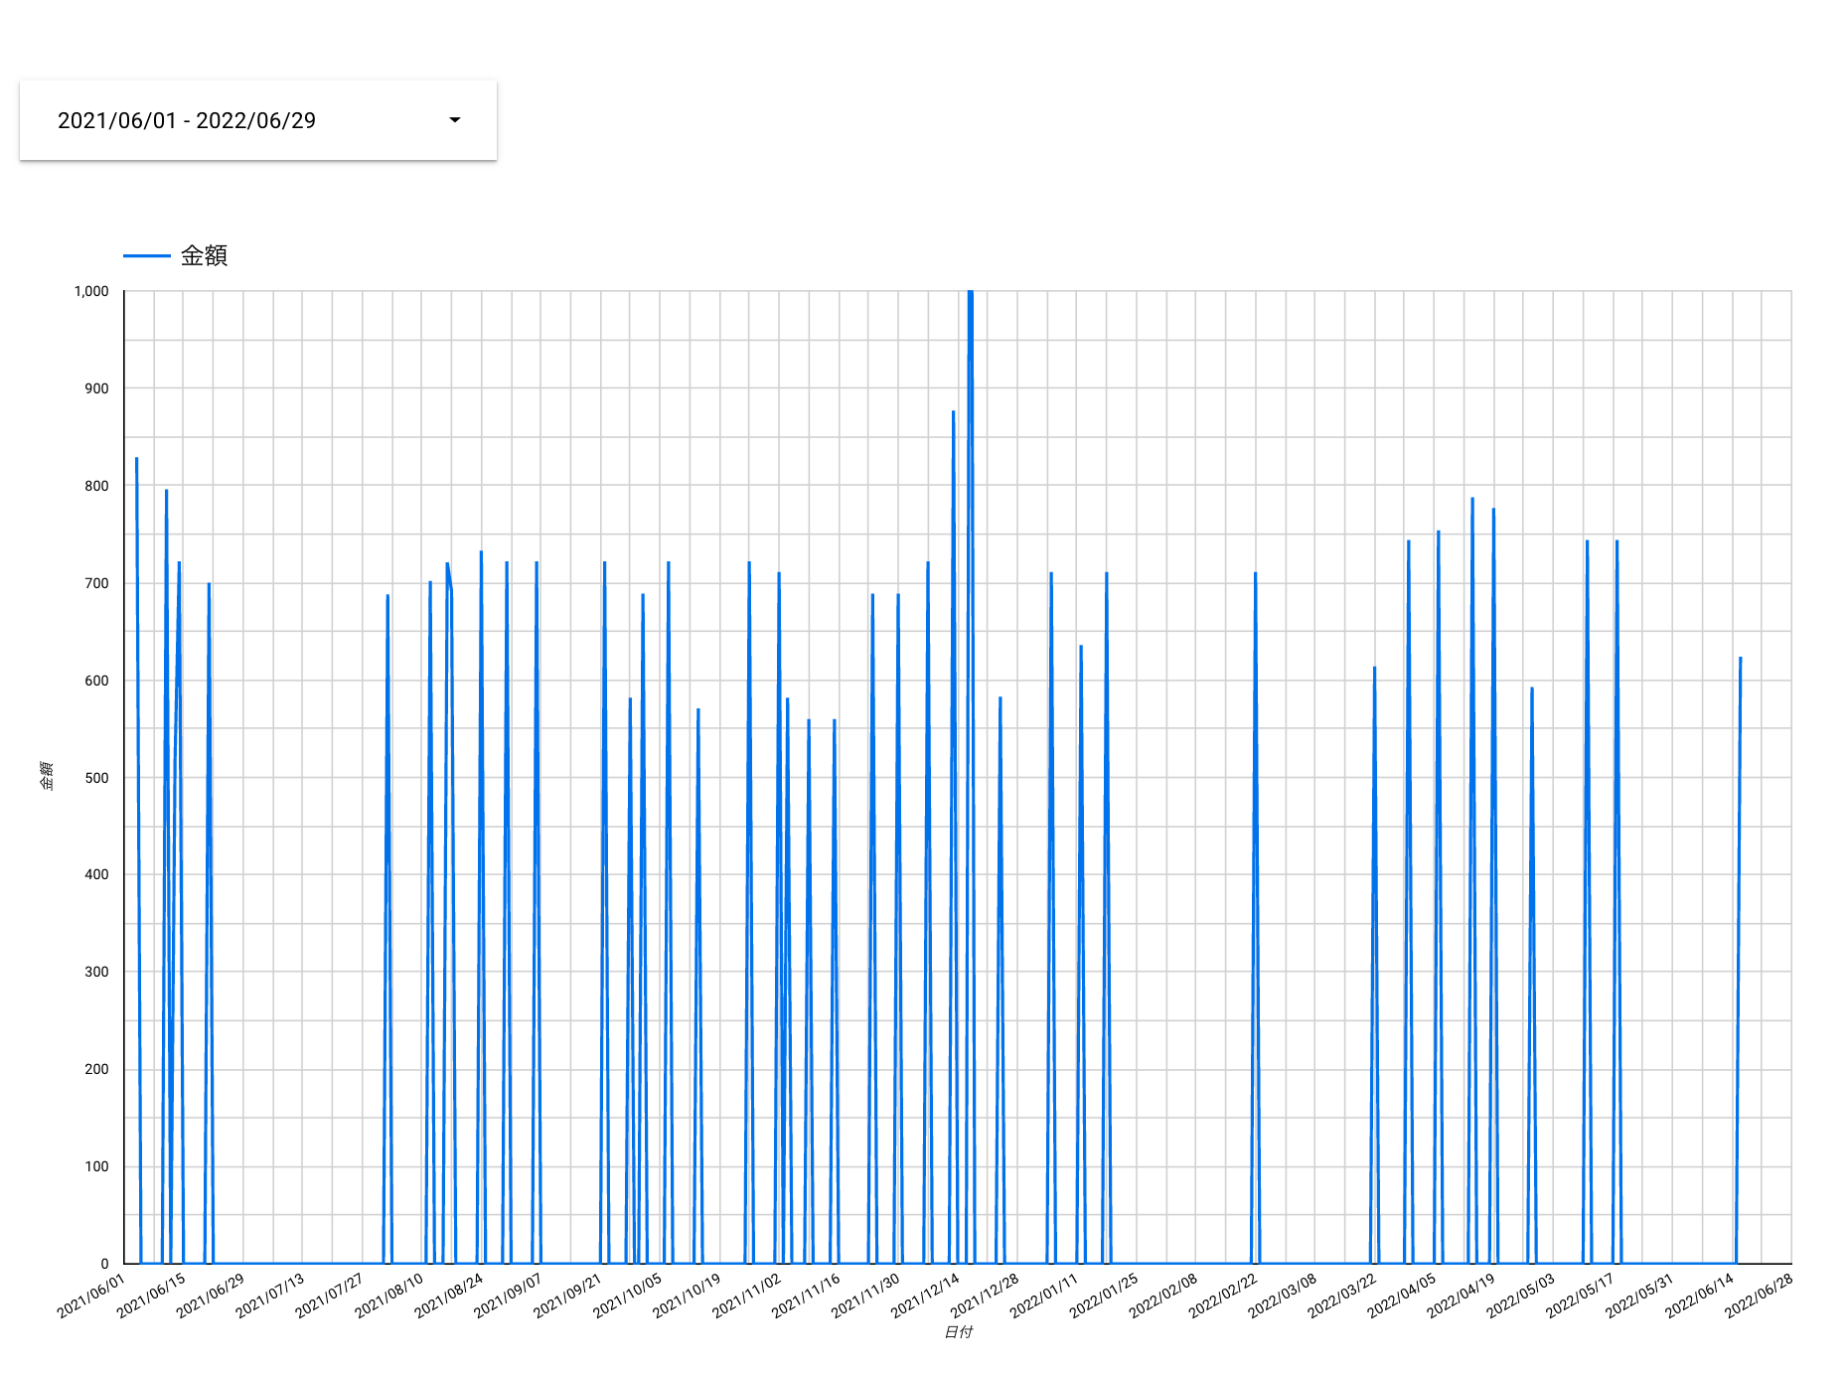The height and width of the screenshot is (1375, 1848).
Task: Click the date range dropdown arrow icon
Action: tap(455, 120)
